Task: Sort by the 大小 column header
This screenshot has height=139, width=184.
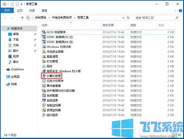Action: (161, 25)
